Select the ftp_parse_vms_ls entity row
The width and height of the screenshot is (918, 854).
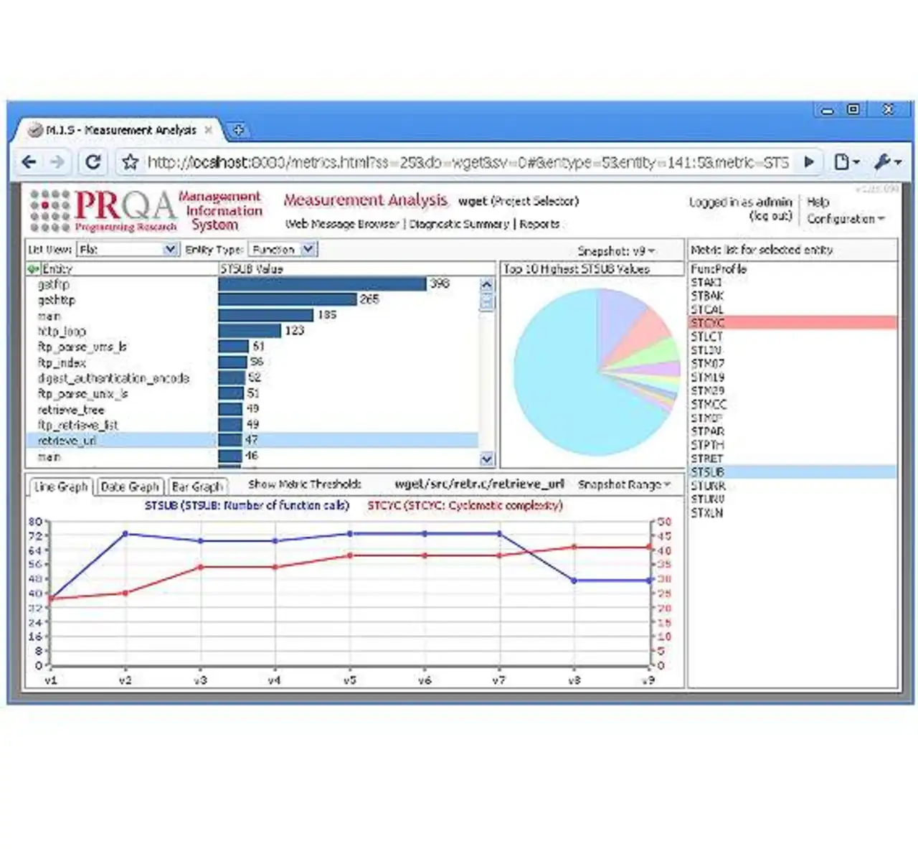[x=82, y=347]
